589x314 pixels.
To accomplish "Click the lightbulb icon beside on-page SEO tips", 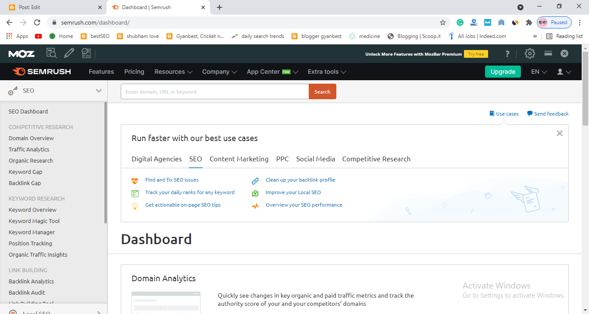I will 135,206.
